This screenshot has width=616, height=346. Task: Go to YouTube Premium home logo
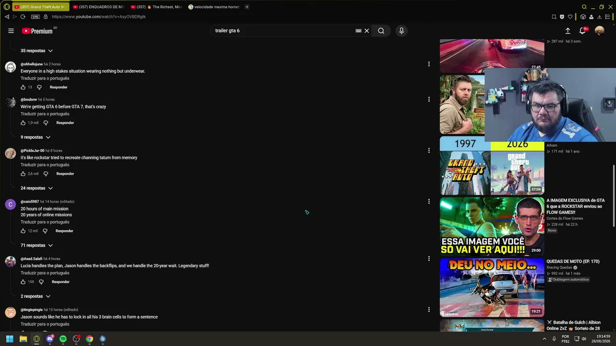click(37, 31)
